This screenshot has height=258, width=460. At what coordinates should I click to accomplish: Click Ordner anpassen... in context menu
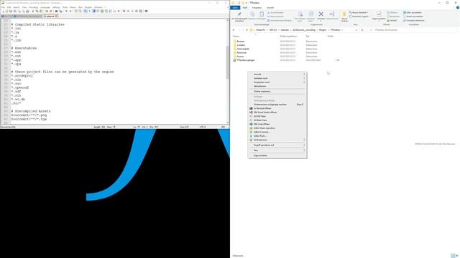[277, 91]
